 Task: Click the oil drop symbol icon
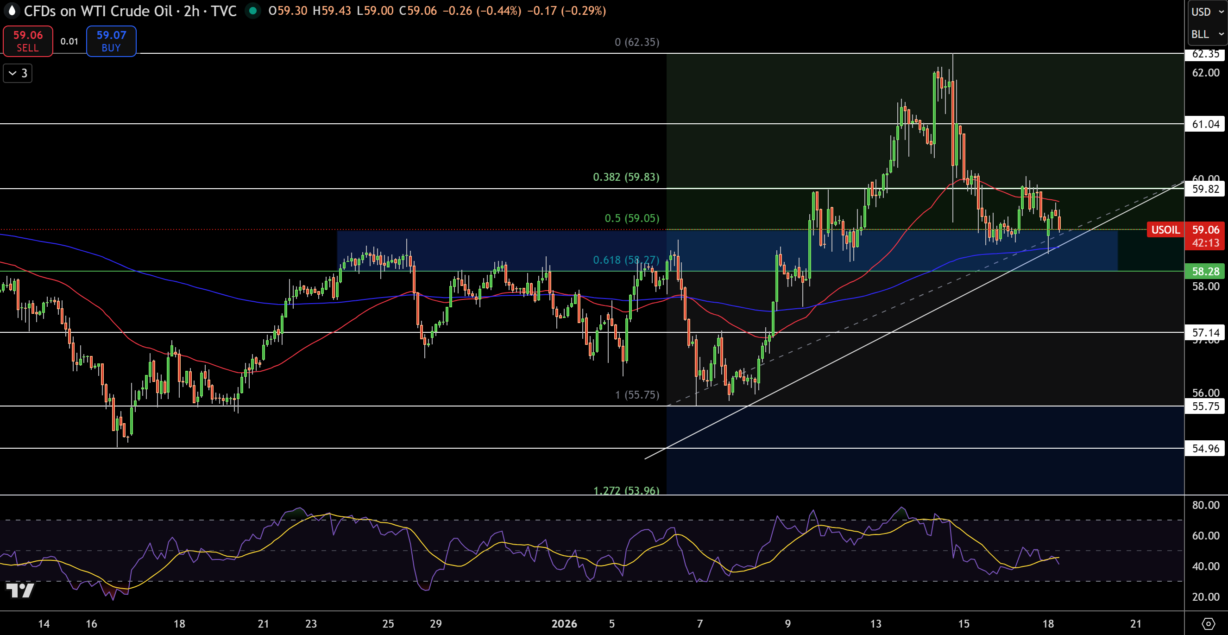click(x=12, y=11)
